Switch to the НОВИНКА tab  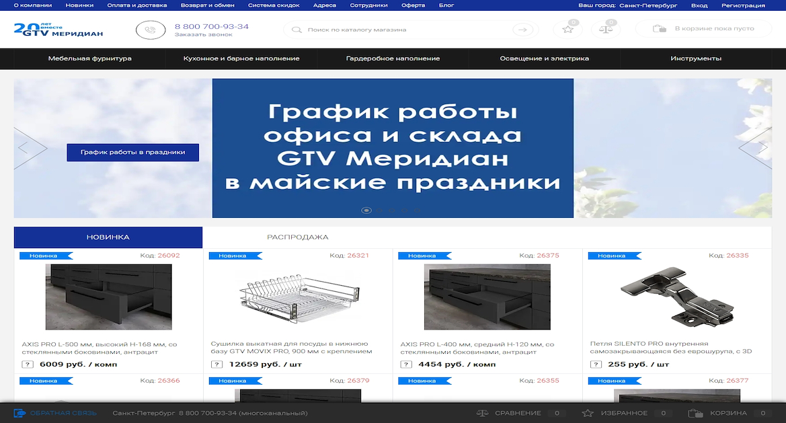click(x=108, y=237)
